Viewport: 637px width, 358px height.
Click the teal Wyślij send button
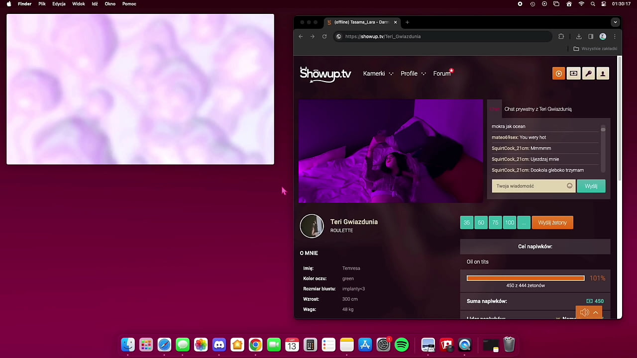coord(591,186)
